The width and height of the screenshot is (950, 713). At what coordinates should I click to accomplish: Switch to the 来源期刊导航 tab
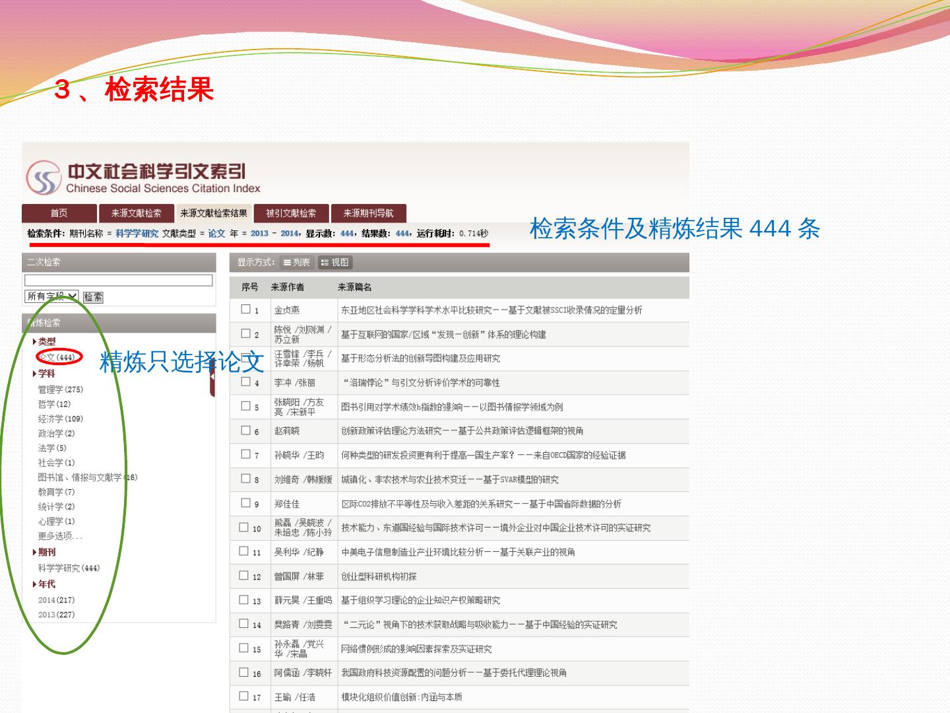(x=368, y=213)
